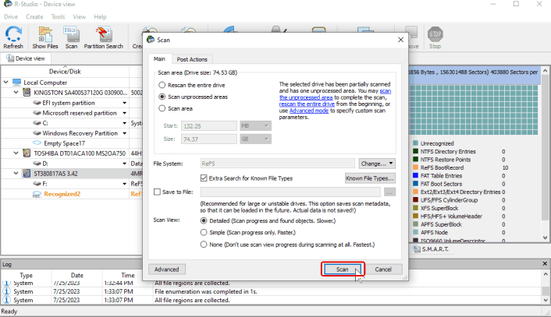
Task: Collapse the KINGSTON drive node
Action: pyautogui.click(x=16, y=93)
